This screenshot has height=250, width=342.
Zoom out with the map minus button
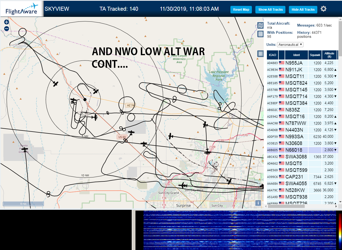click(7, 28)
